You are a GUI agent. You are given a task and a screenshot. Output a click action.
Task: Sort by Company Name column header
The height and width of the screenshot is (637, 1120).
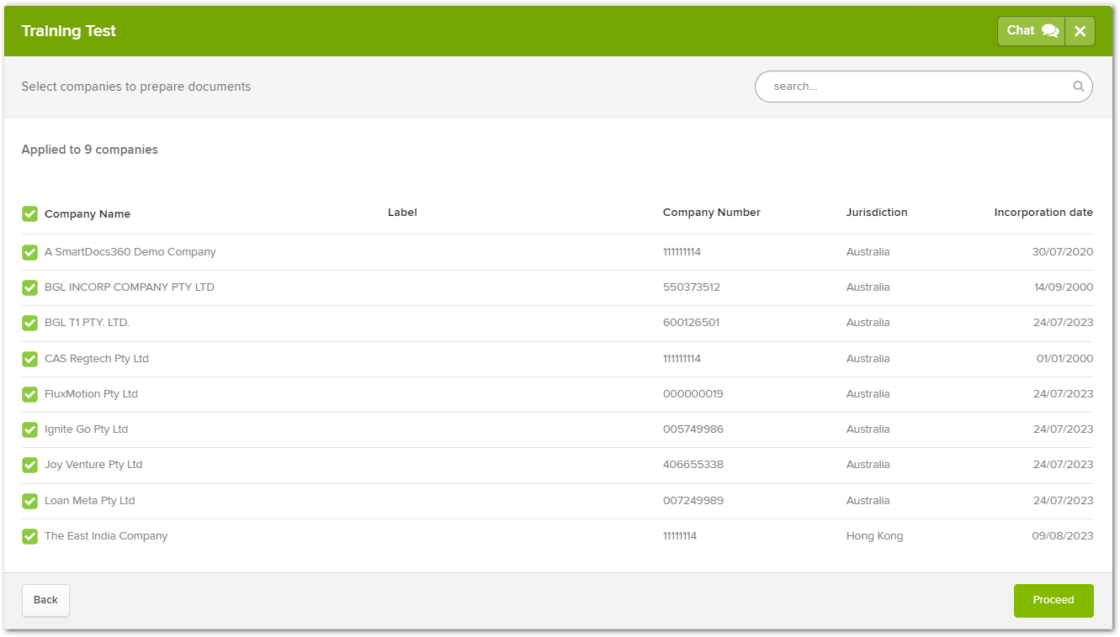pos(88,213)
